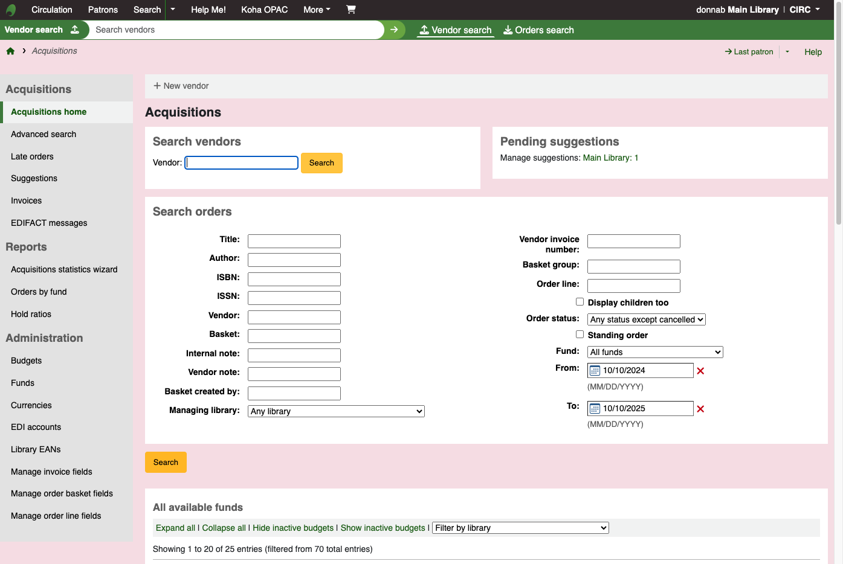Open the Order status dropdown
This screenshot has height=564, width=843.
(647, 319)
